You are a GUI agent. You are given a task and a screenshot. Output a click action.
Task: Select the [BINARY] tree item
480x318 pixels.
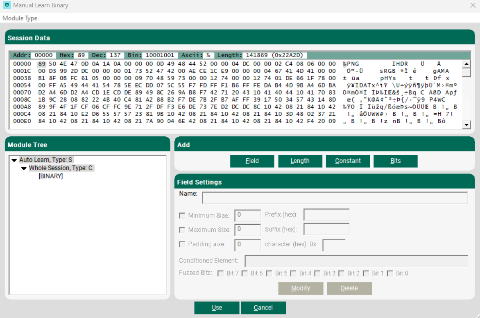tap(51, 176)
